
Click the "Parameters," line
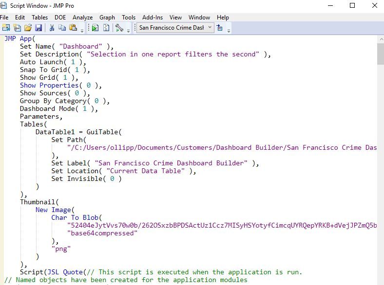tap(41, 117)
